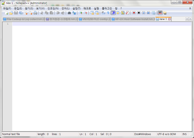Toggle the Word Wrap toolbar icon

click(x=103, y=13)
